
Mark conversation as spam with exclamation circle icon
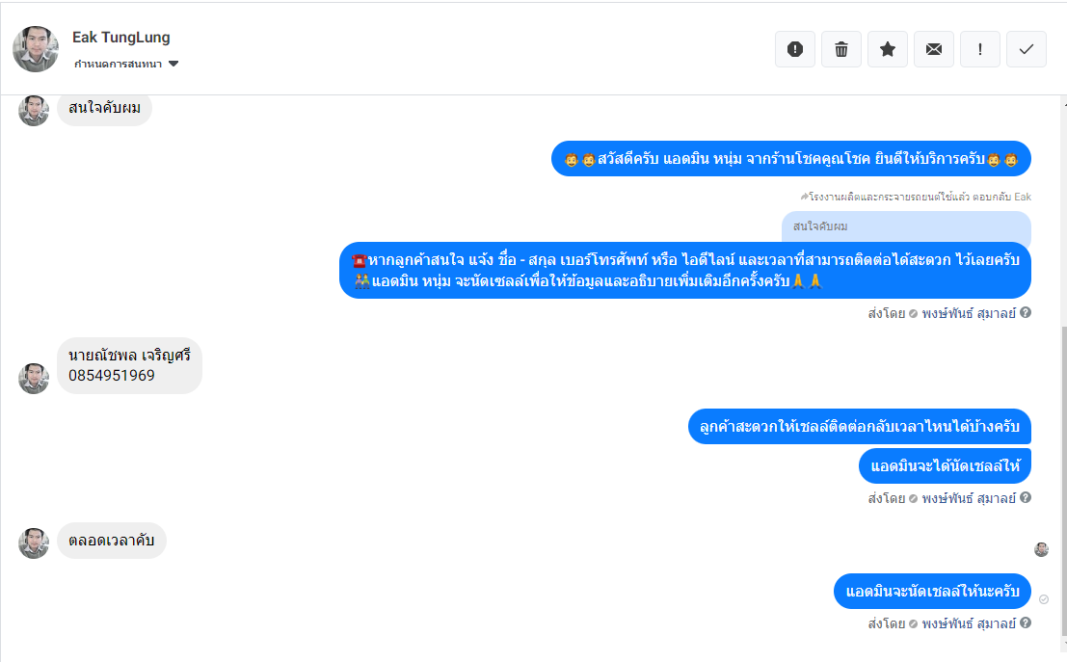[795, 49]
